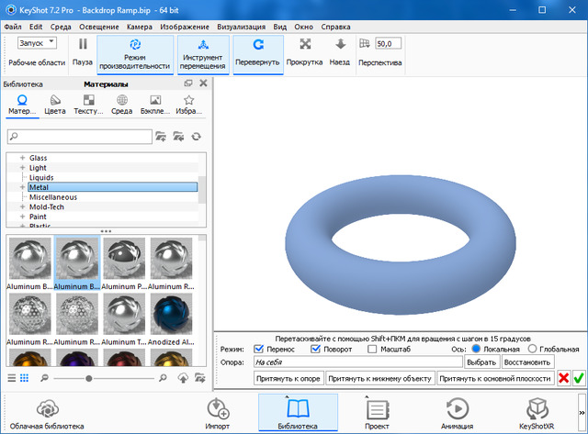Click the Pause icon in the toolbar
Viewport: 588px width, 434px height.
[x=83, y=44]
